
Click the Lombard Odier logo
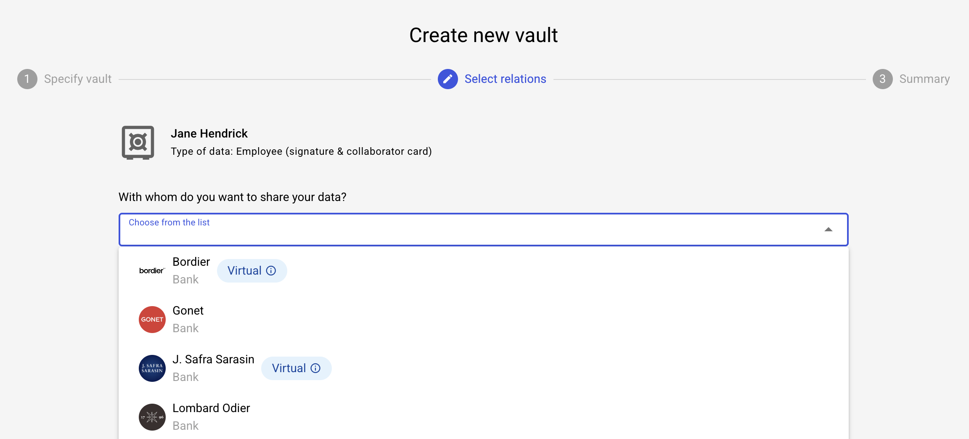152,417
